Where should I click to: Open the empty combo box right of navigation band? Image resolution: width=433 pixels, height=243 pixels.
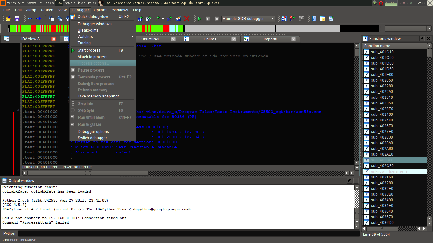click(x=408, y=28)
